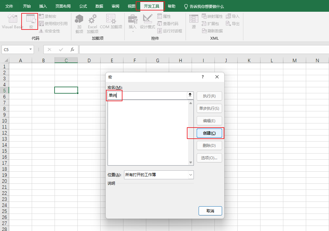This screenshot has width=329, height=231.
Task: Switch to the 公式 ribbon tab
Action: click(83, 6)
